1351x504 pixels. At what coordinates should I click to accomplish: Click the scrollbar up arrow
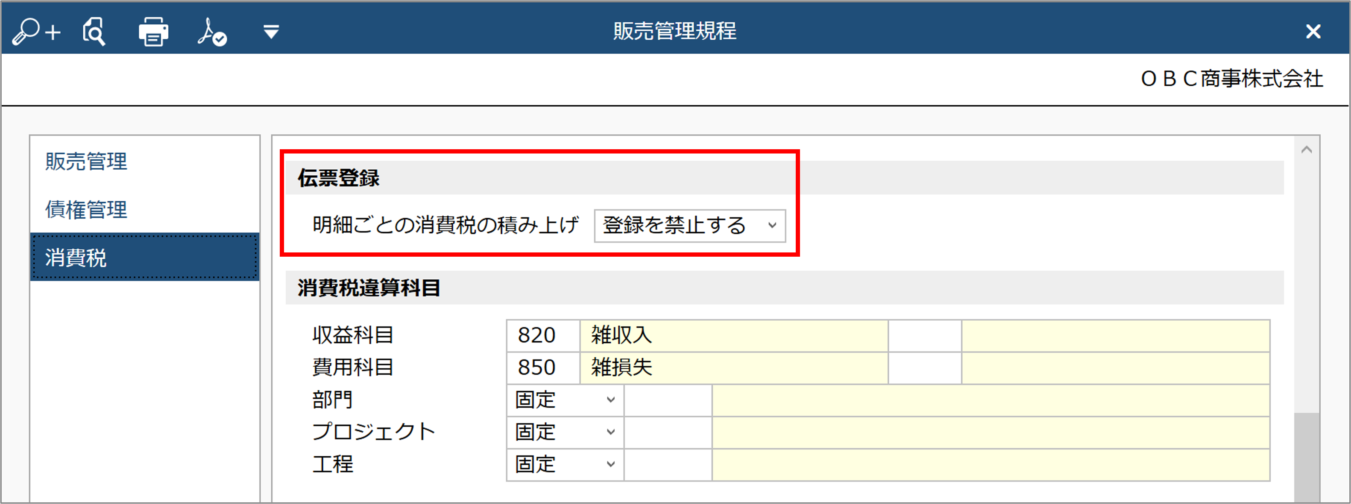1307,150
